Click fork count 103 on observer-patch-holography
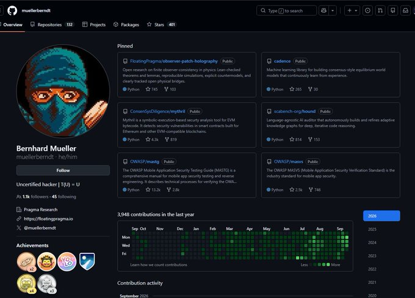This screenshot has height=298, width=415. [170, 89]
